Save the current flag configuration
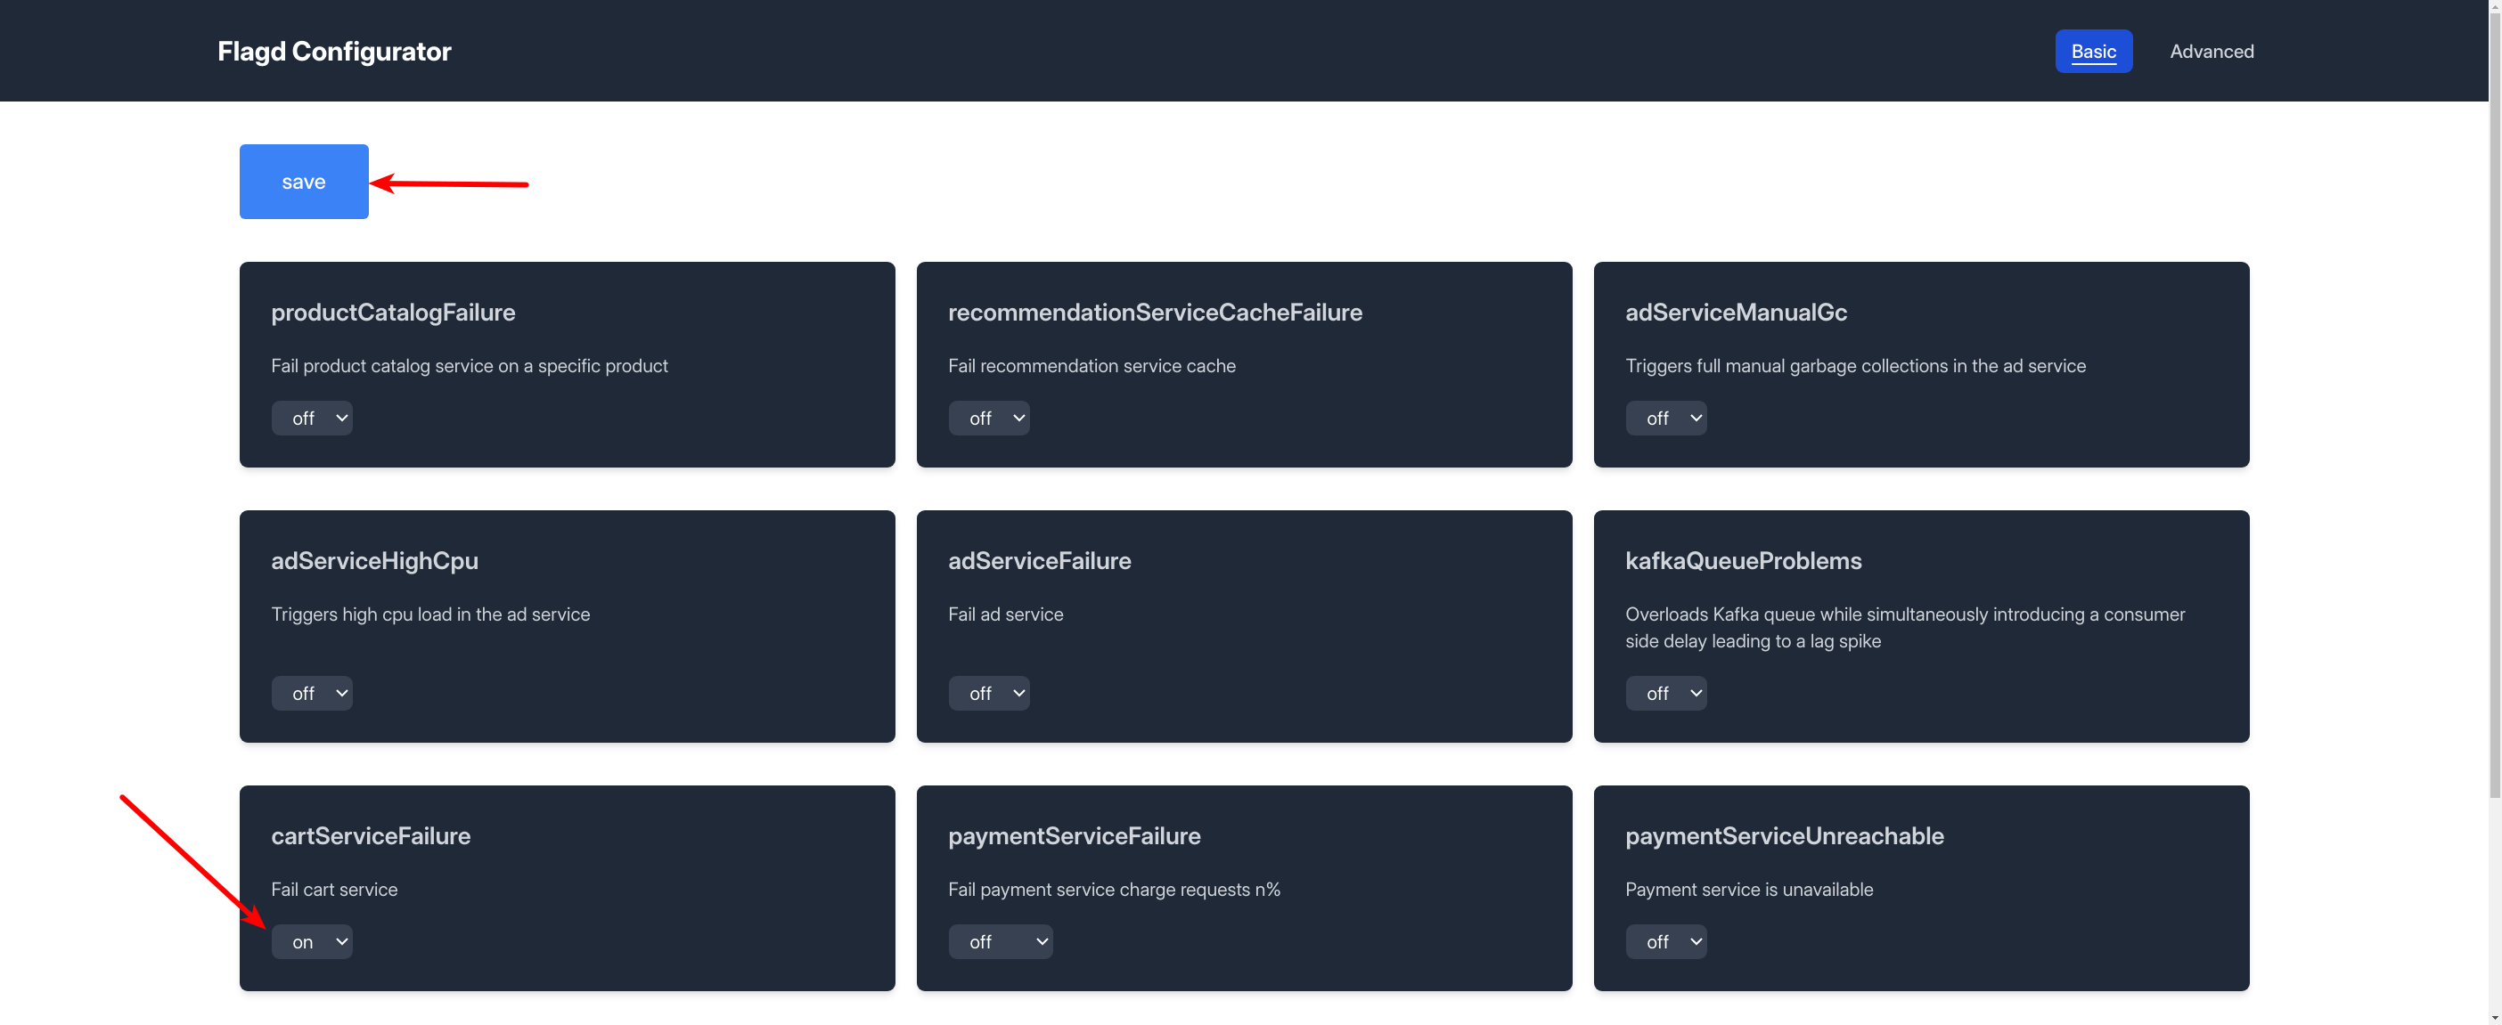The width and height of the screenshot is (2502, 1025). 303,180
